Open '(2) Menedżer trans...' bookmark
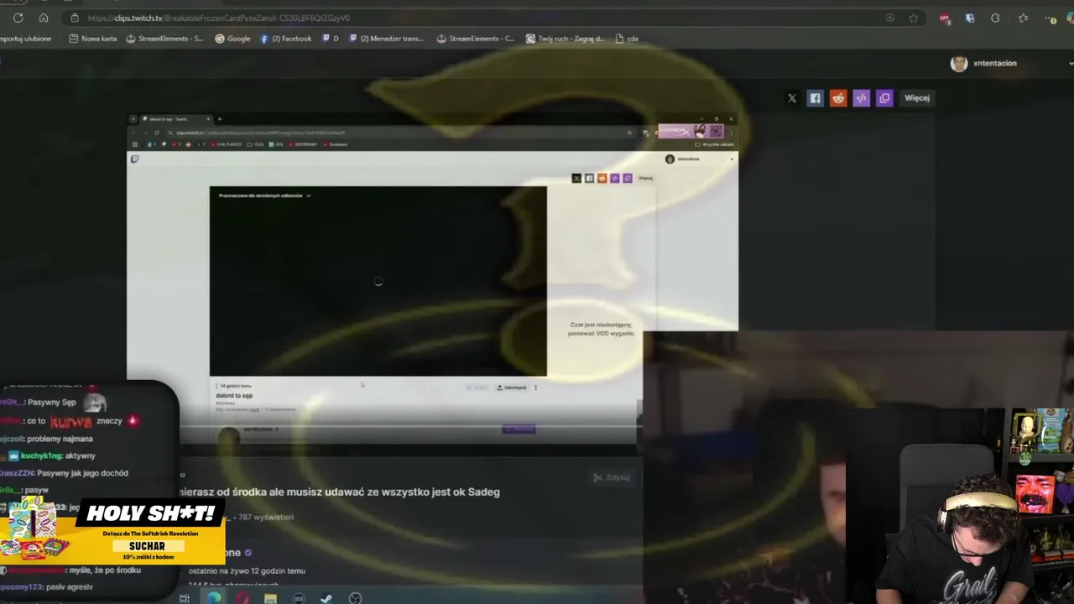 click(x=386, y=39)
